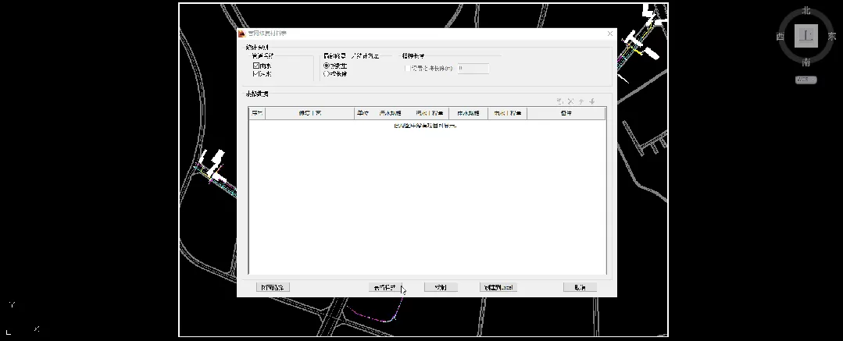Image resolution: width=843 pixels, height=341 pixels.
Task: Toggle the second pipe system checkbox
Action: 255,74
